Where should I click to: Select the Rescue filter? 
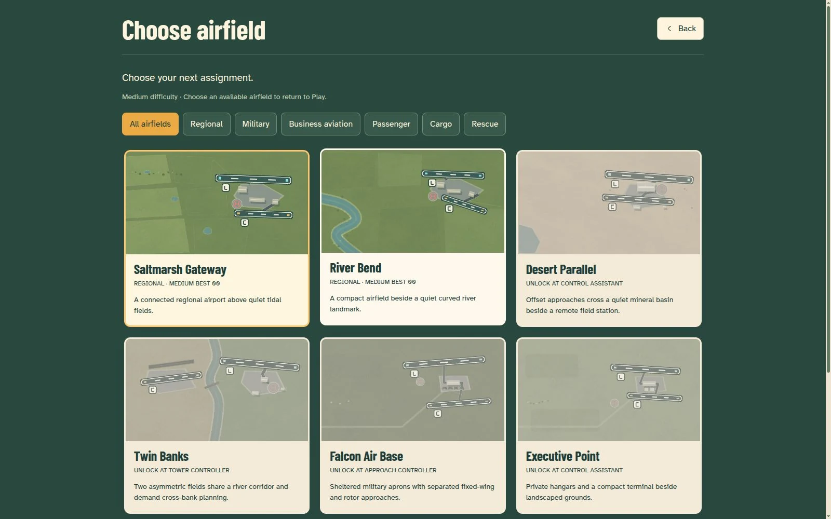point(485,124)
